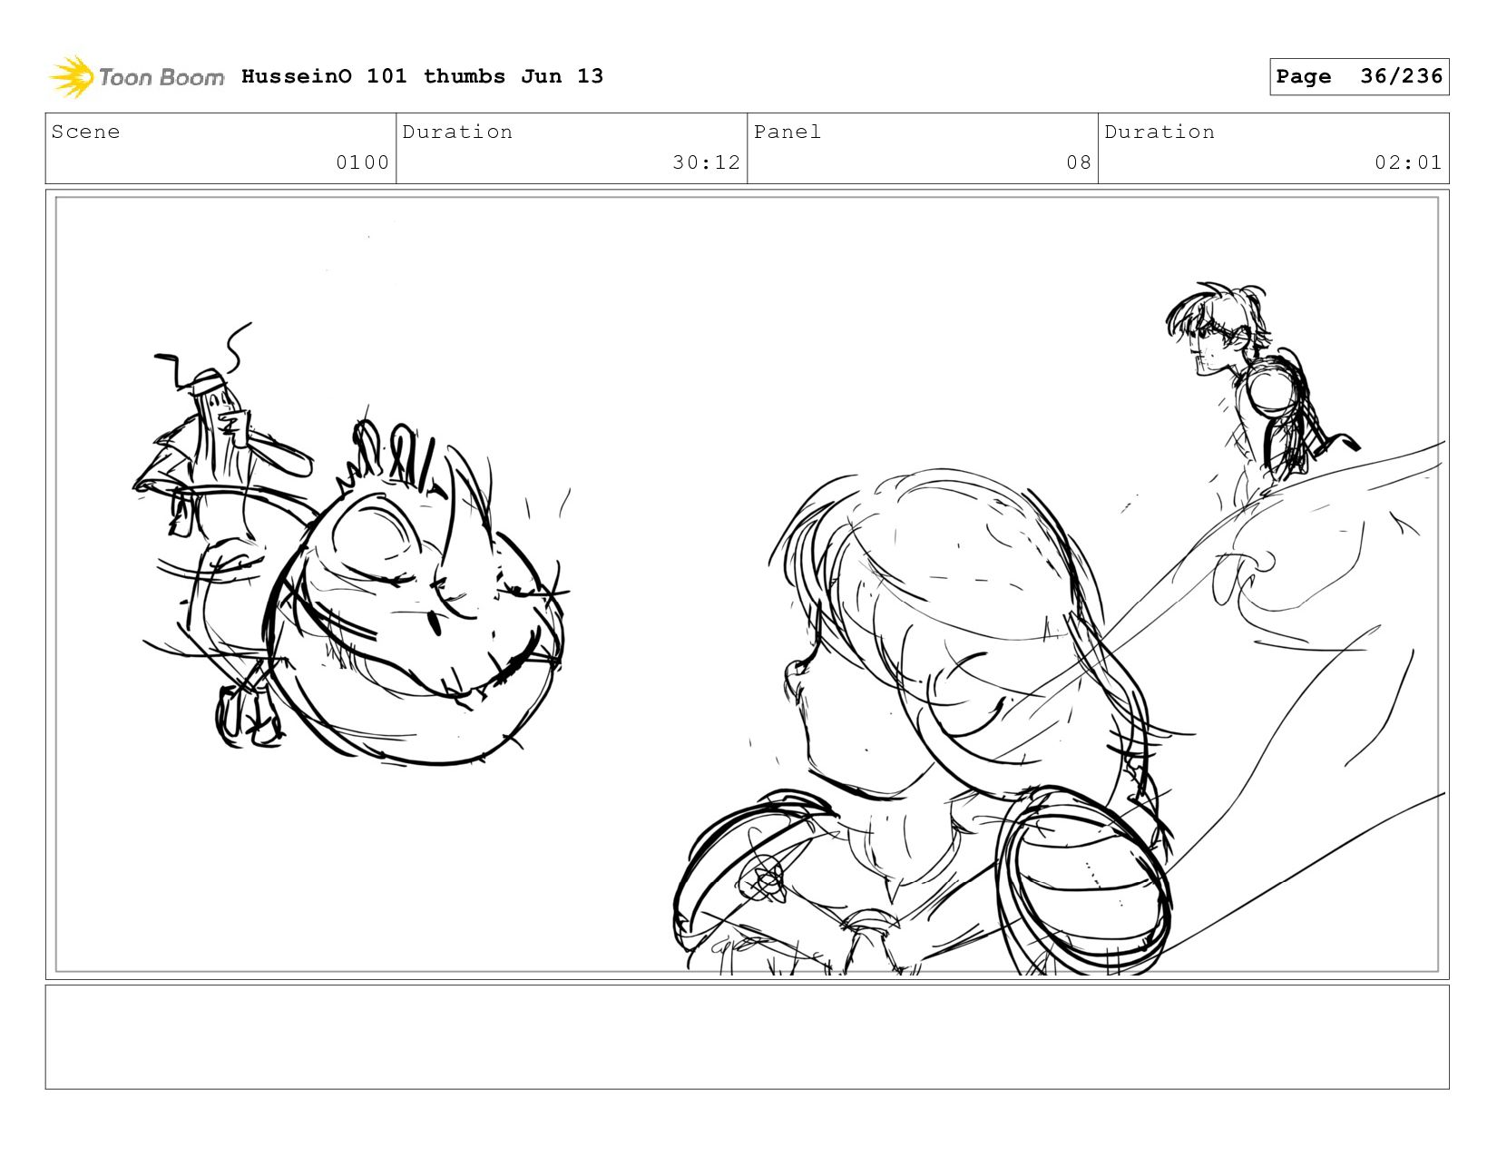Click the 'Scene' header label

[85, 132]
